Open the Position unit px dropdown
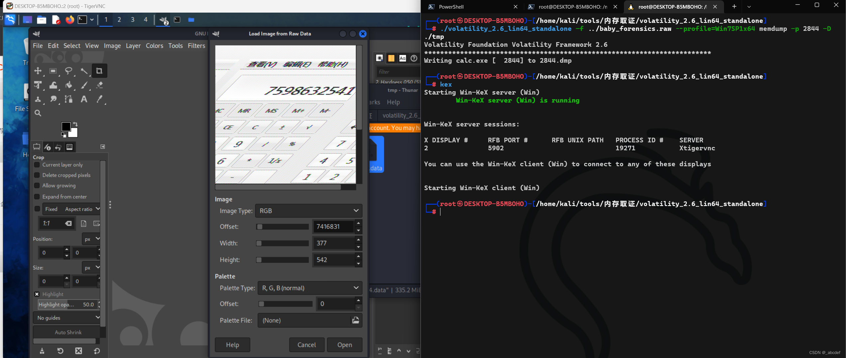The height and width of the screenshot is (358, 846). [91, 239]
